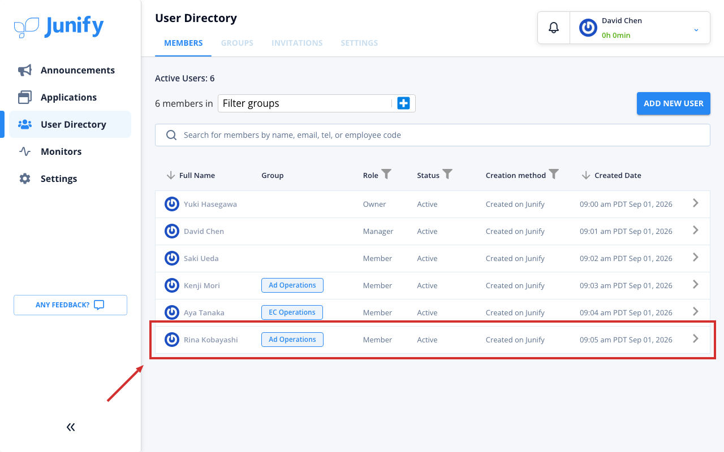Open the Creation method filter funnel
Viewport: 724px width, 452px height.
554,175
